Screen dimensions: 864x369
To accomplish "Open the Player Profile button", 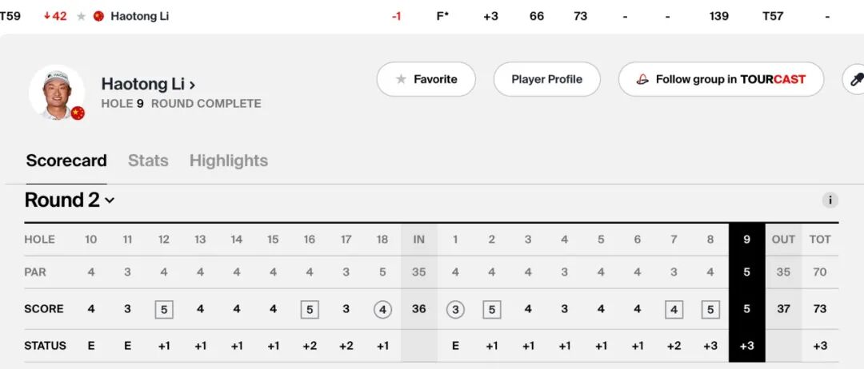I will [x=547, y=80].
